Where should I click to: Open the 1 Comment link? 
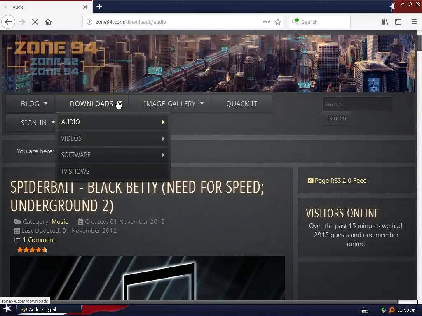[x=39, y=240]
